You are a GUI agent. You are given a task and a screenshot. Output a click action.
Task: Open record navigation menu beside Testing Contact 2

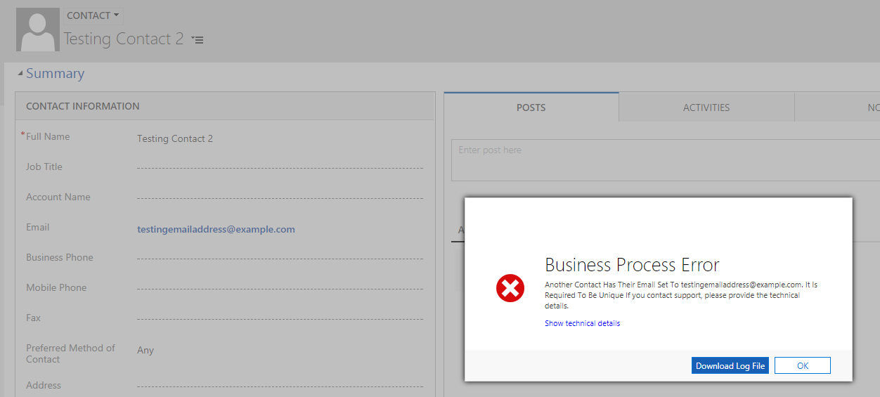coord(198,40)
